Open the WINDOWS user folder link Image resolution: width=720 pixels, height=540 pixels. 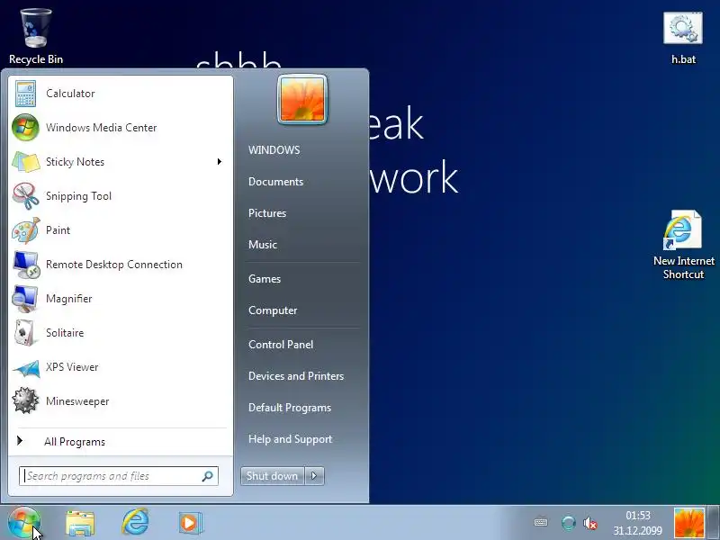tap(274, 150)
